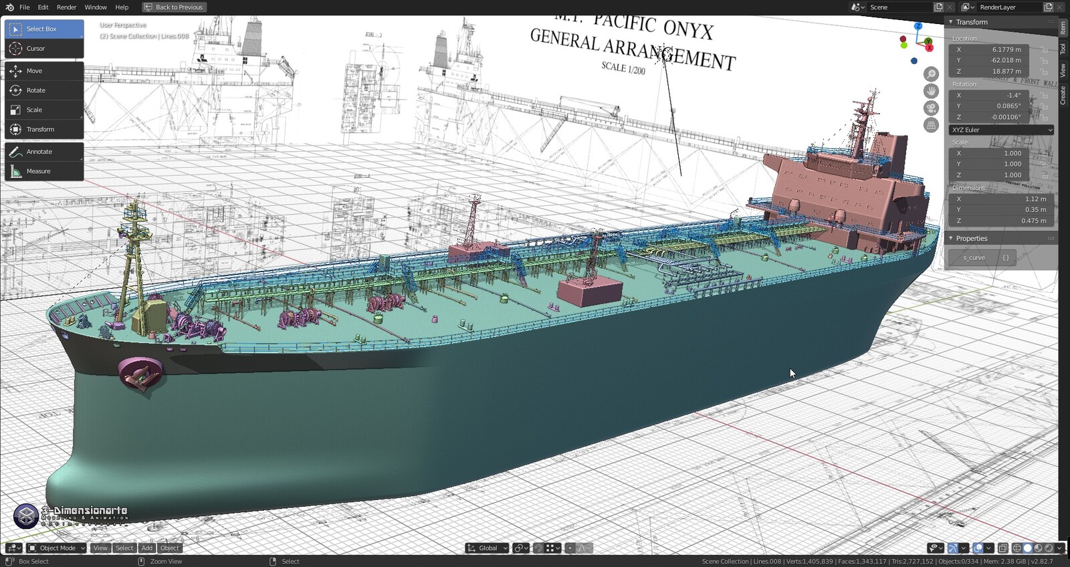Activate the Cursor tool
Image resolution: width=1070 pixels, height=567 pixels.
[44, 48]
